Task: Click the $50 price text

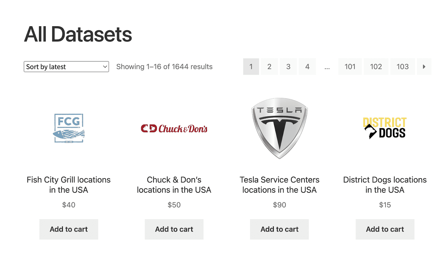Action: coord(174,205)
